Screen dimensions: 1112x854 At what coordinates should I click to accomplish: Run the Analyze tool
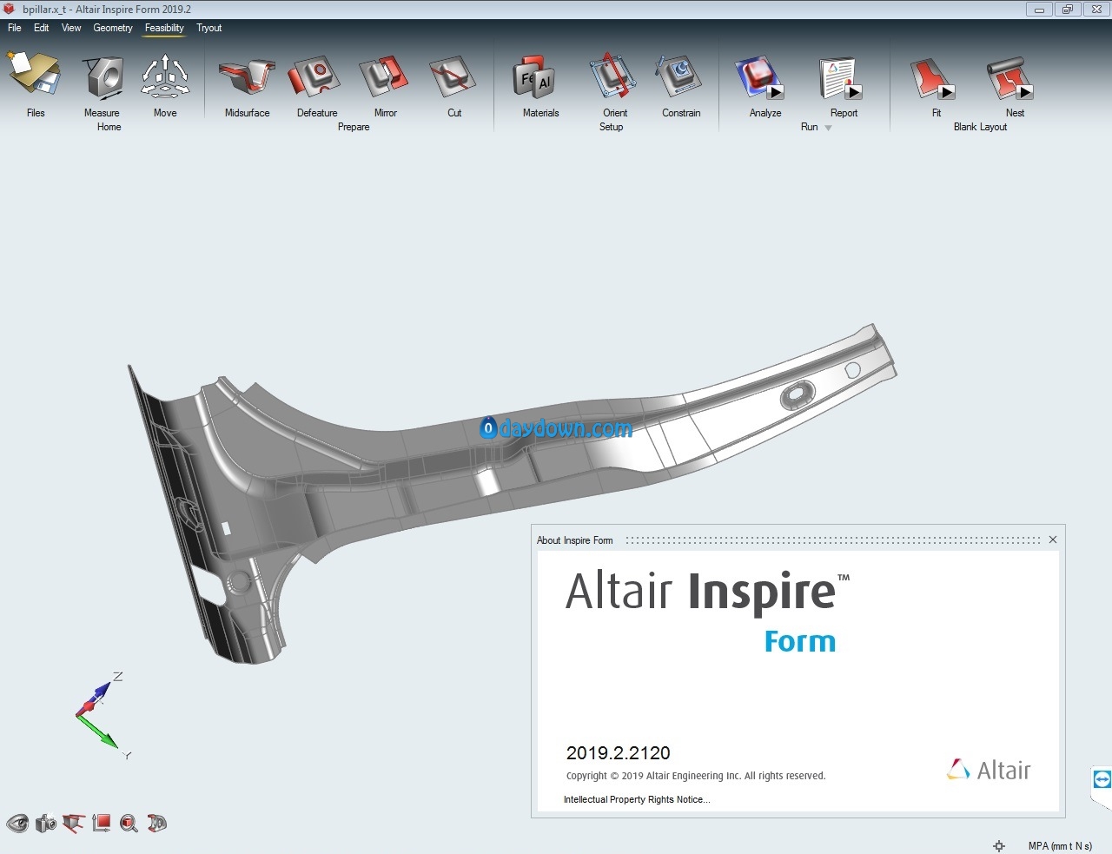pyautogui.click(x=759, y=76)
